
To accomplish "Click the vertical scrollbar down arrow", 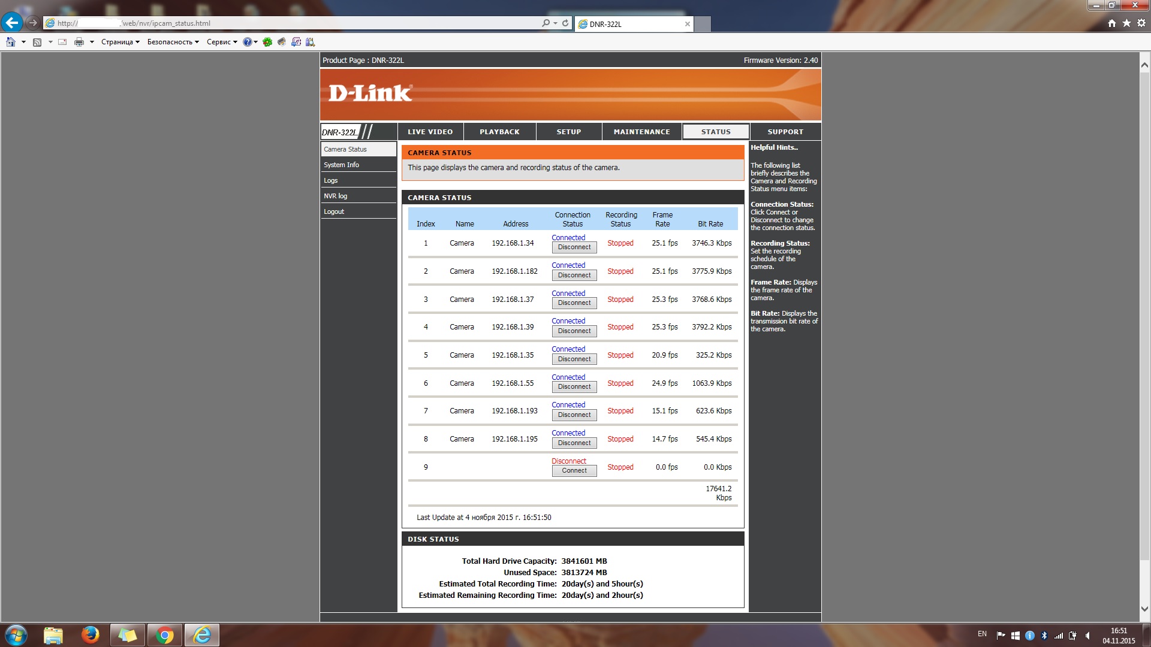I will click(1144, 609).
